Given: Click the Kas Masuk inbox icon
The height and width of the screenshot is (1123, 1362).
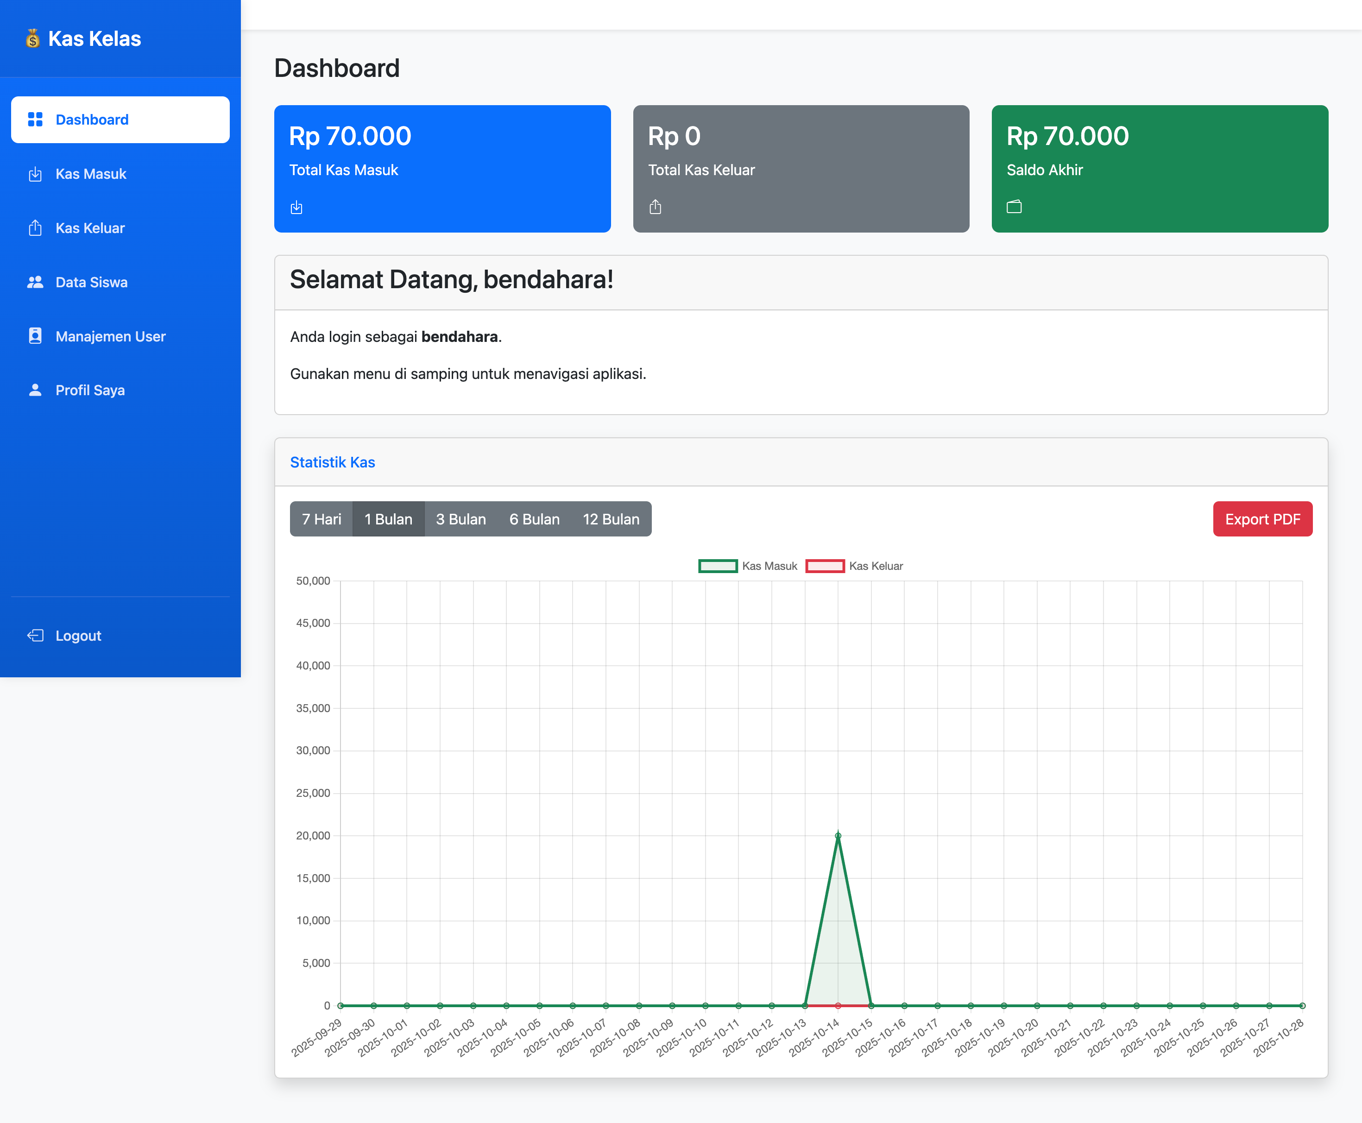Looking at the screenshot, I should (35, 174).
